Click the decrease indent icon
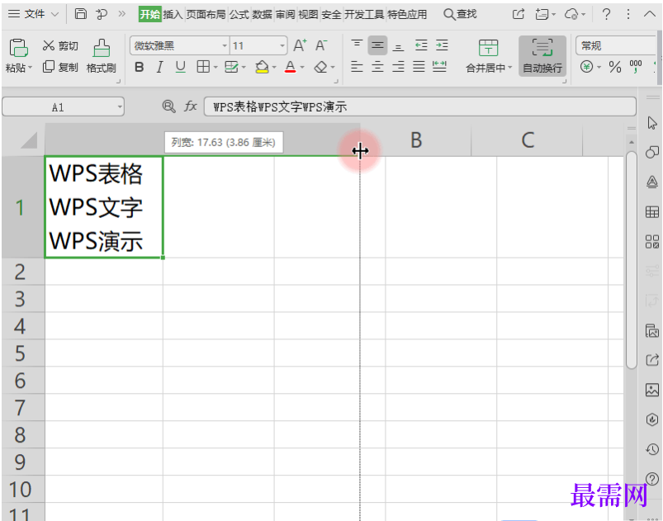 (x=421, y=45)
